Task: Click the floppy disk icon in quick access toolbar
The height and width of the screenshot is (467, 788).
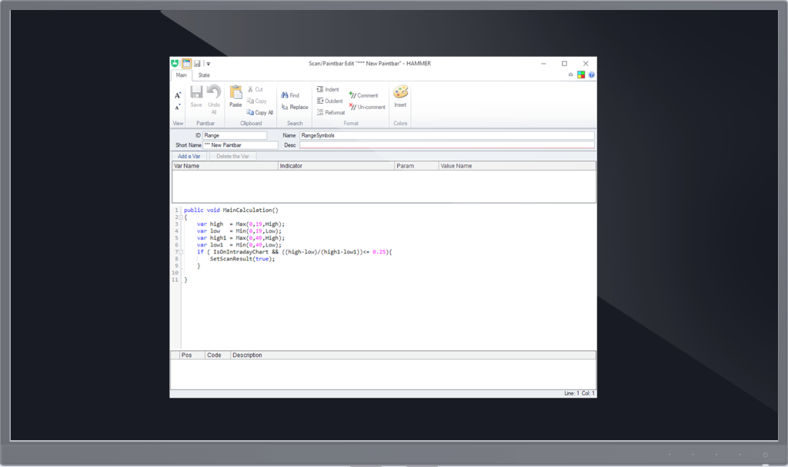Action: (198, 64)
